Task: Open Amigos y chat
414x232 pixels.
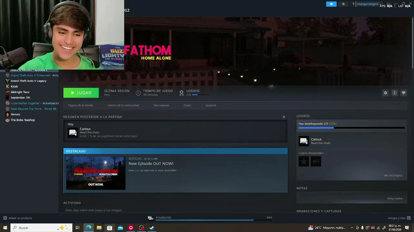Action: tap(399, 218)
